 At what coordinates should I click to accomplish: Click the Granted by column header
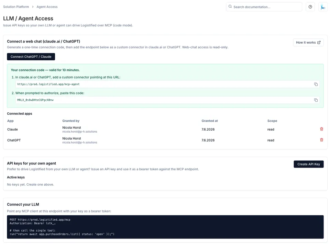[x=71, y=121]
